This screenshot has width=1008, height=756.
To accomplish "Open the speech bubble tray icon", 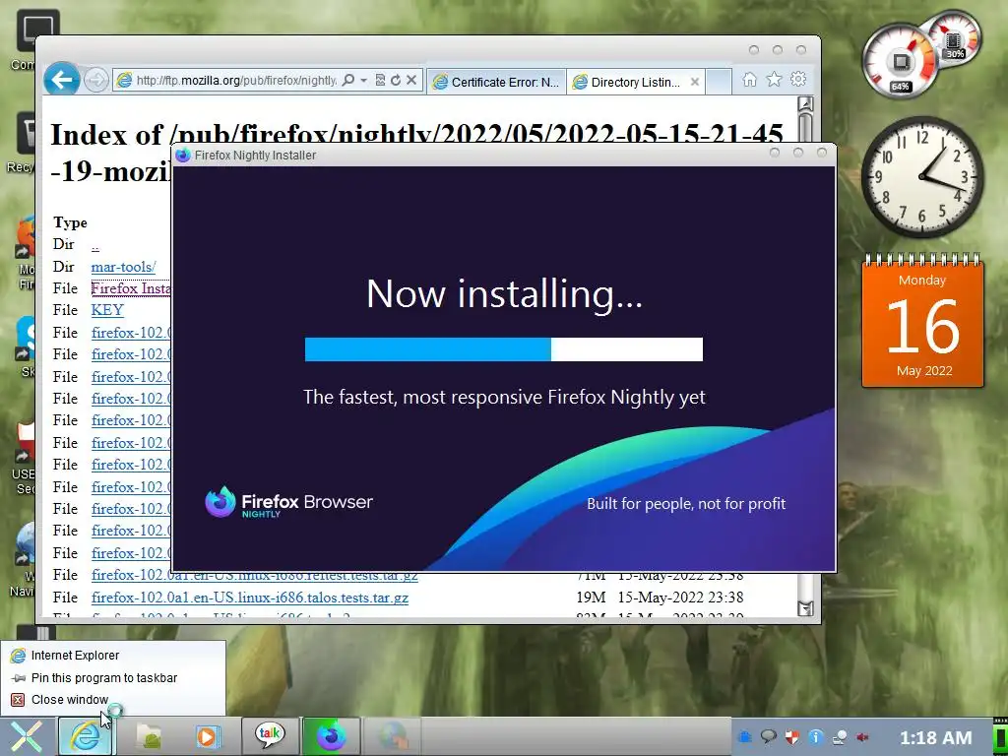I will (x=768, y=736).
